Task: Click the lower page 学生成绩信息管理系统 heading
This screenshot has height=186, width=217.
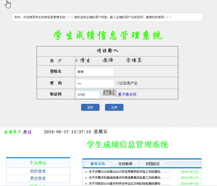Action: tap(127, 145)
